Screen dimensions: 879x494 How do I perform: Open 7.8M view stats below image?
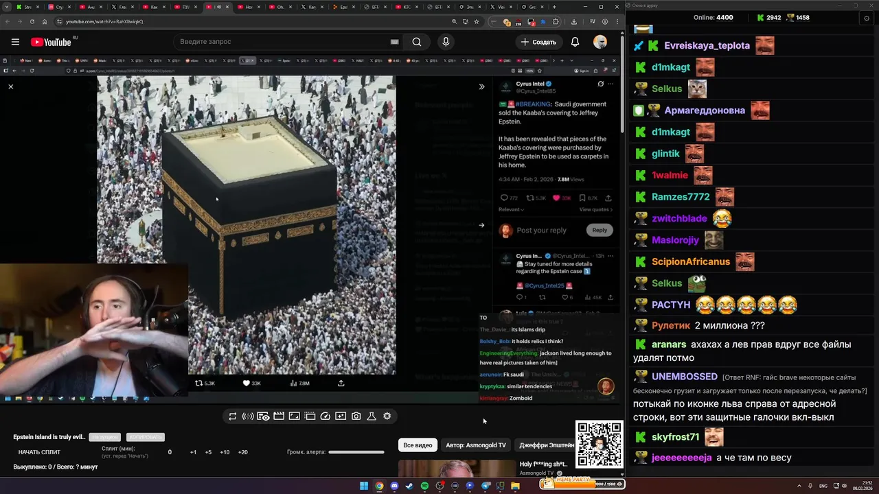[x=300, y=384]
